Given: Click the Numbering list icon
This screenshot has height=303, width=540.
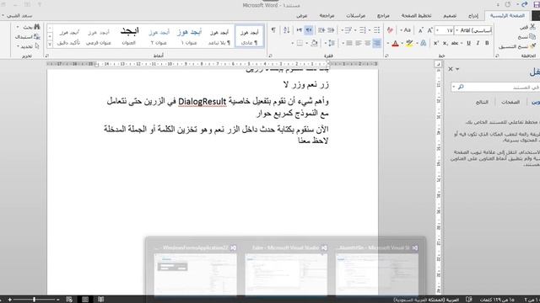Looking at the screenshot, I should point(362,30).
